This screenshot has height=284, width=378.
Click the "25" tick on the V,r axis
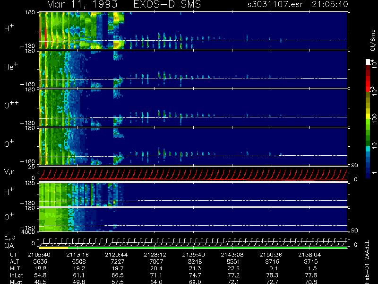coord(32,167)
